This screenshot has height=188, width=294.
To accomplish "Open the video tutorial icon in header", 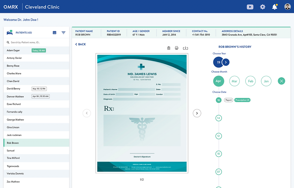I will [250, 7].
